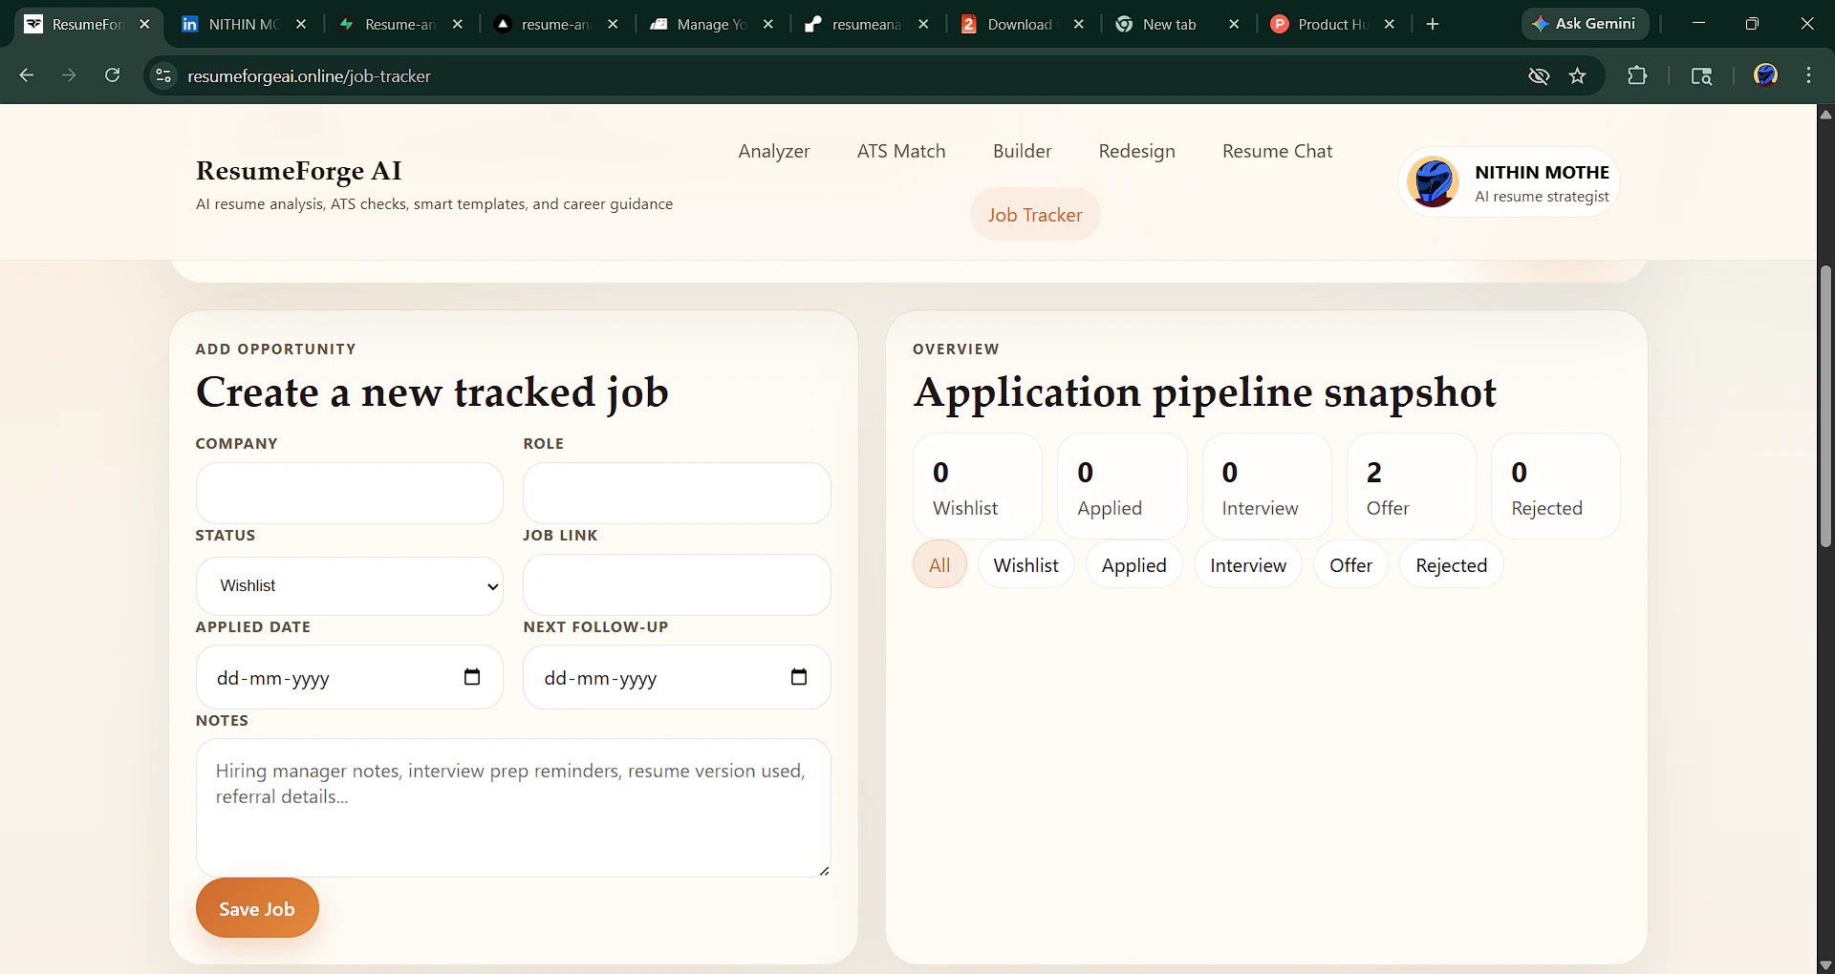Image resolution: width=1835 pixels, height=974 pixels.
Task: Open the Chrome three-dot menu
Action: tap(1808, 75)
